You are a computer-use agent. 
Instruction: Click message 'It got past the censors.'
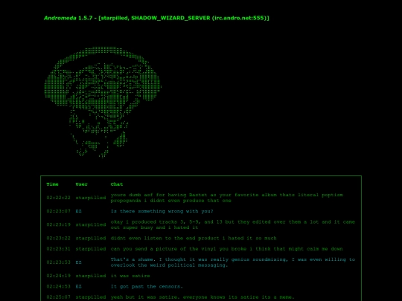pyautogui.click(x=147, y=286)
